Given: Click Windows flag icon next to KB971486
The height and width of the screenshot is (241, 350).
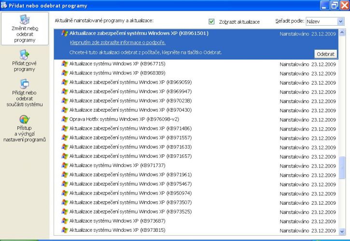Looking at the screenshot, I should (65, 128).
